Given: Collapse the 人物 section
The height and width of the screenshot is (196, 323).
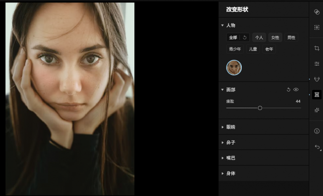Looking at the screenshot, I should [x=222, y=25].
